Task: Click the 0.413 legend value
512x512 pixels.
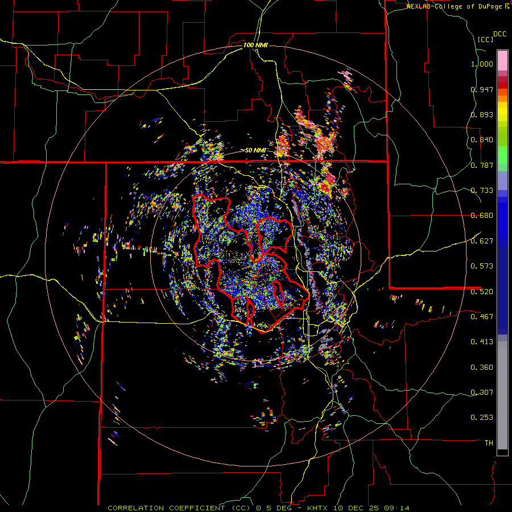Action: 482,342
